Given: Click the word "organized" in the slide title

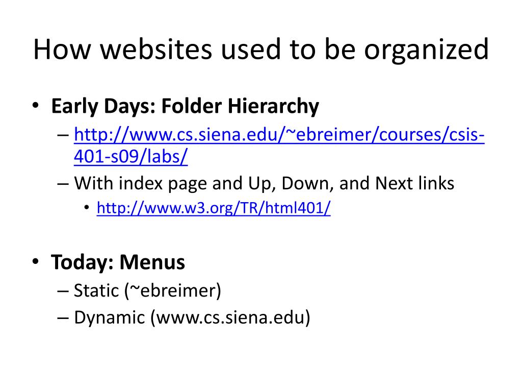Looking at the screenshot, I should coord(426,50).
